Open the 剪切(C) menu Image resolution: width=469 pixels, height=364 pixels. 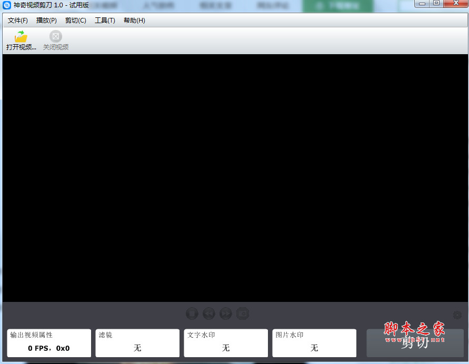click(75, 20)
